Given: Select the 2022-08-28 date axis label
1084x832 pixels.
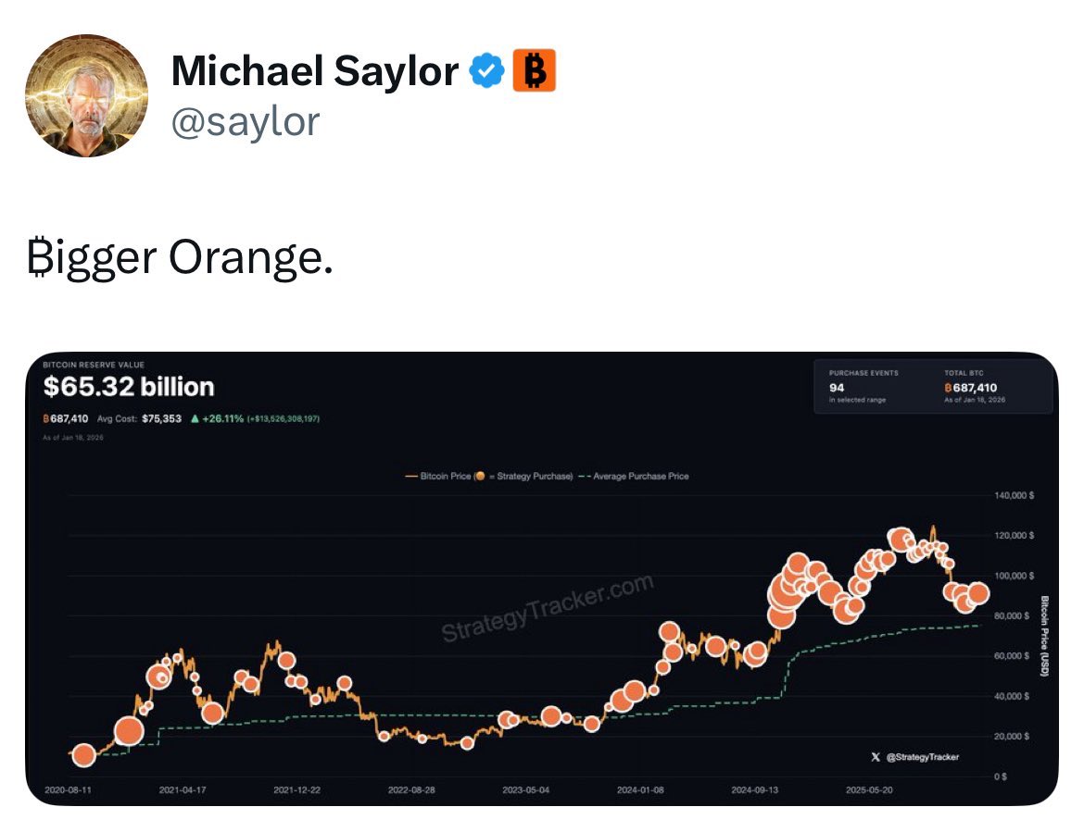Looking at the screenshot, I should [x=411, y=790].
